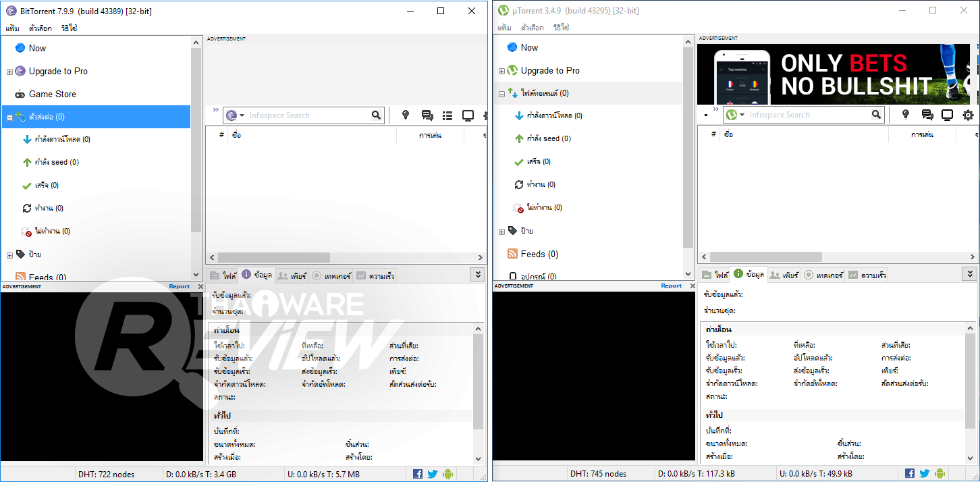This screenshot has height=482, width=980.
Task: Open Feeds (0) in µTorrent sidebar
Action: tap(539, 254)
